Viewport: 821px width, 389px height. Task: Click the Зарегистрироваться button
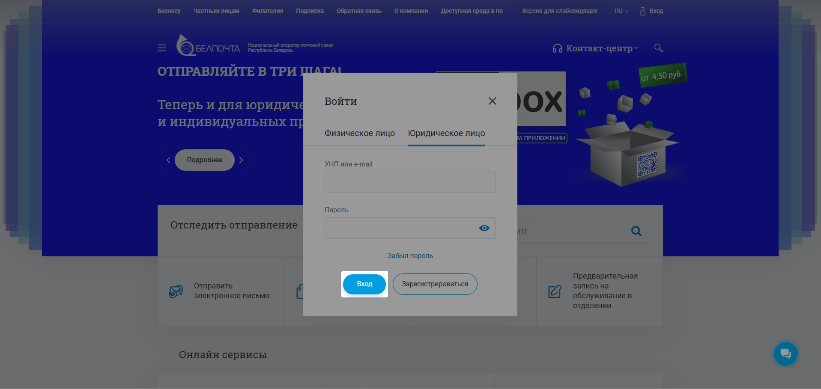[435, 284]
